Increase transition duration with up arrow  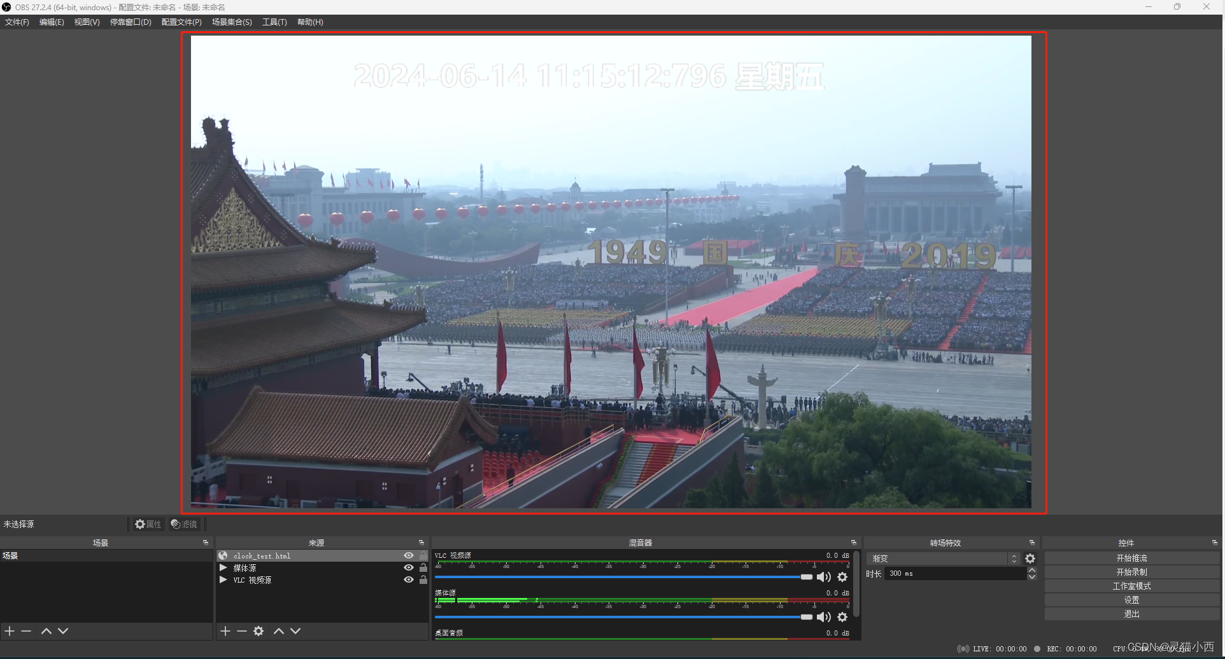pyautogui.click(x=1032, y=571)
